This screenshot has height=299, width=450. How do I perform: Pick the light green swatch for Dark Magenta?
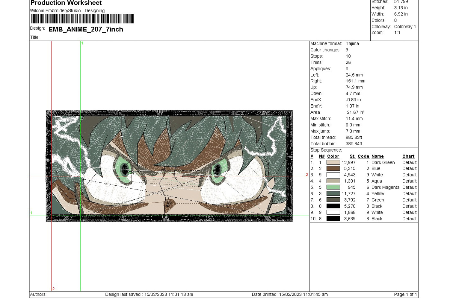click(x=333, y=187)
